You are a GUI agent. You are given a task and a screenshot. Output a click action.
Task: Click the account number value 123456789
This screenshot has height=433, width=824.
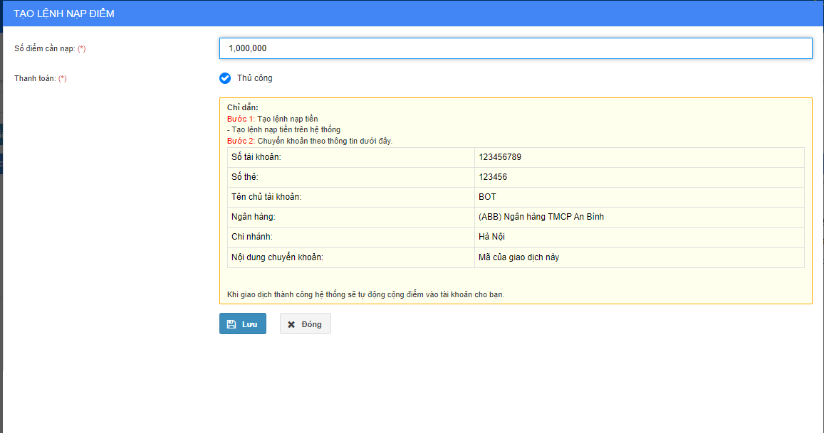point(505,157)
